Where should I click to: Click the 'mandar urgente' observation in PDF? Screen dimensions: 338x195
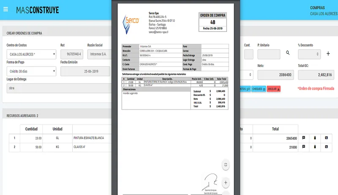click(130, 93)
